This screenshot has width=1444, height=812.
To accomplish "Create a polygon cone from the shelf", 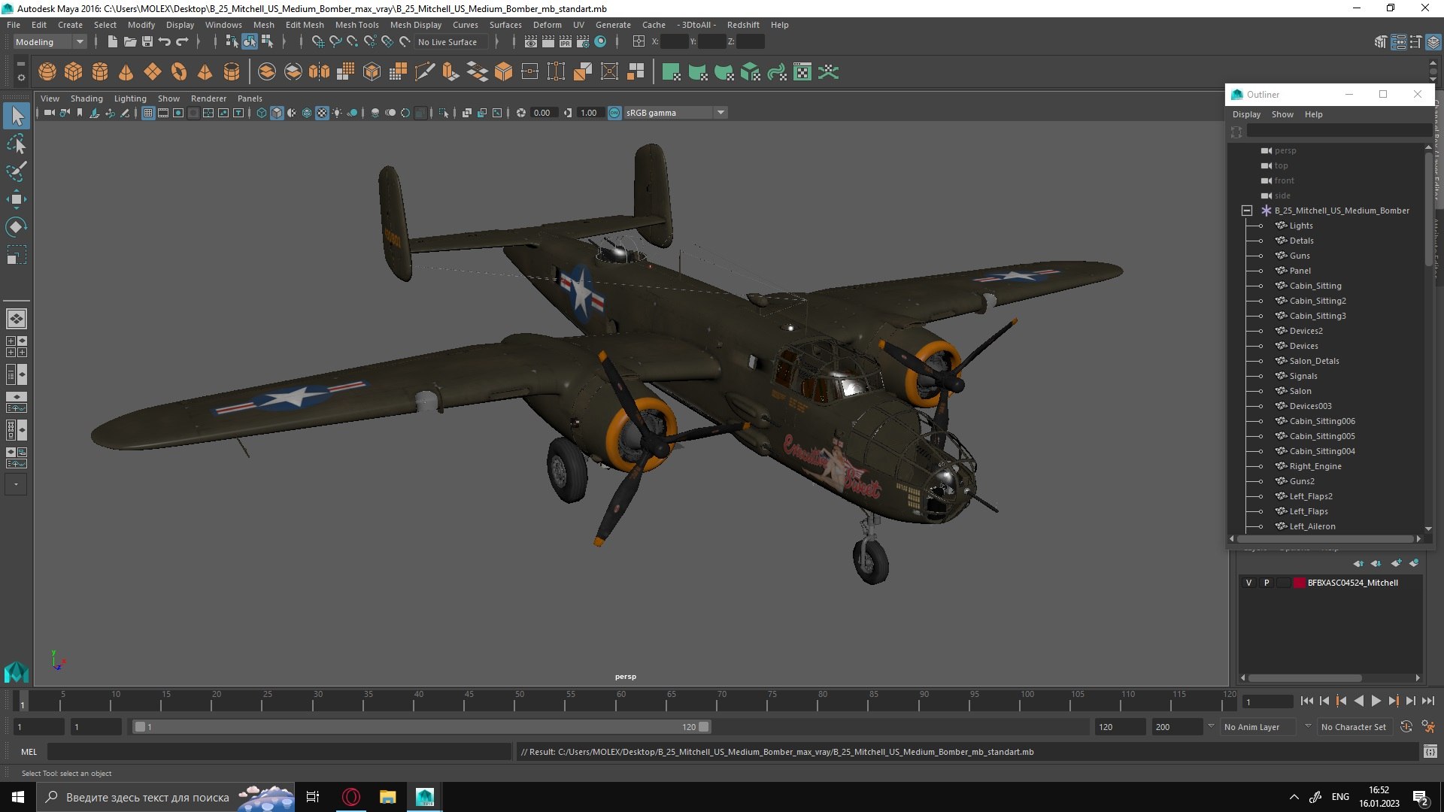I will [x=126, y=72].
